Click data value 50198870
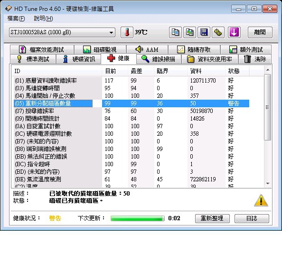The width and height of the screenshot is (282, 253). [202, 111]
